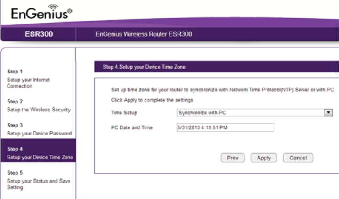
Task: Click the EnGenius logo
Action: [x=42, y=12]
